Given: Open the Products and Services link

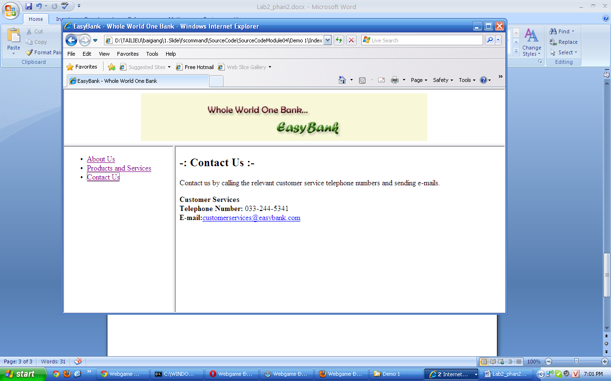Looking at the screenshot, I should (x=119, y=168).
